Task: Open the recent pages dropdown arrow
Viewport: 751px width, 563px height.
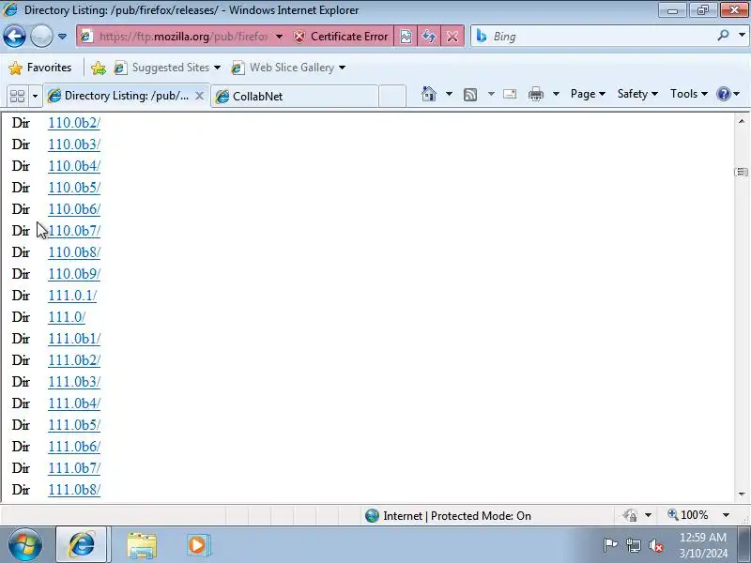Action: pyautogui.click(x=62, y=37)
